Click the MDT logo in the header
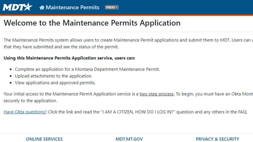Image resolution: width=253 pixels, height=142 pixels. [x=17, y=7]
